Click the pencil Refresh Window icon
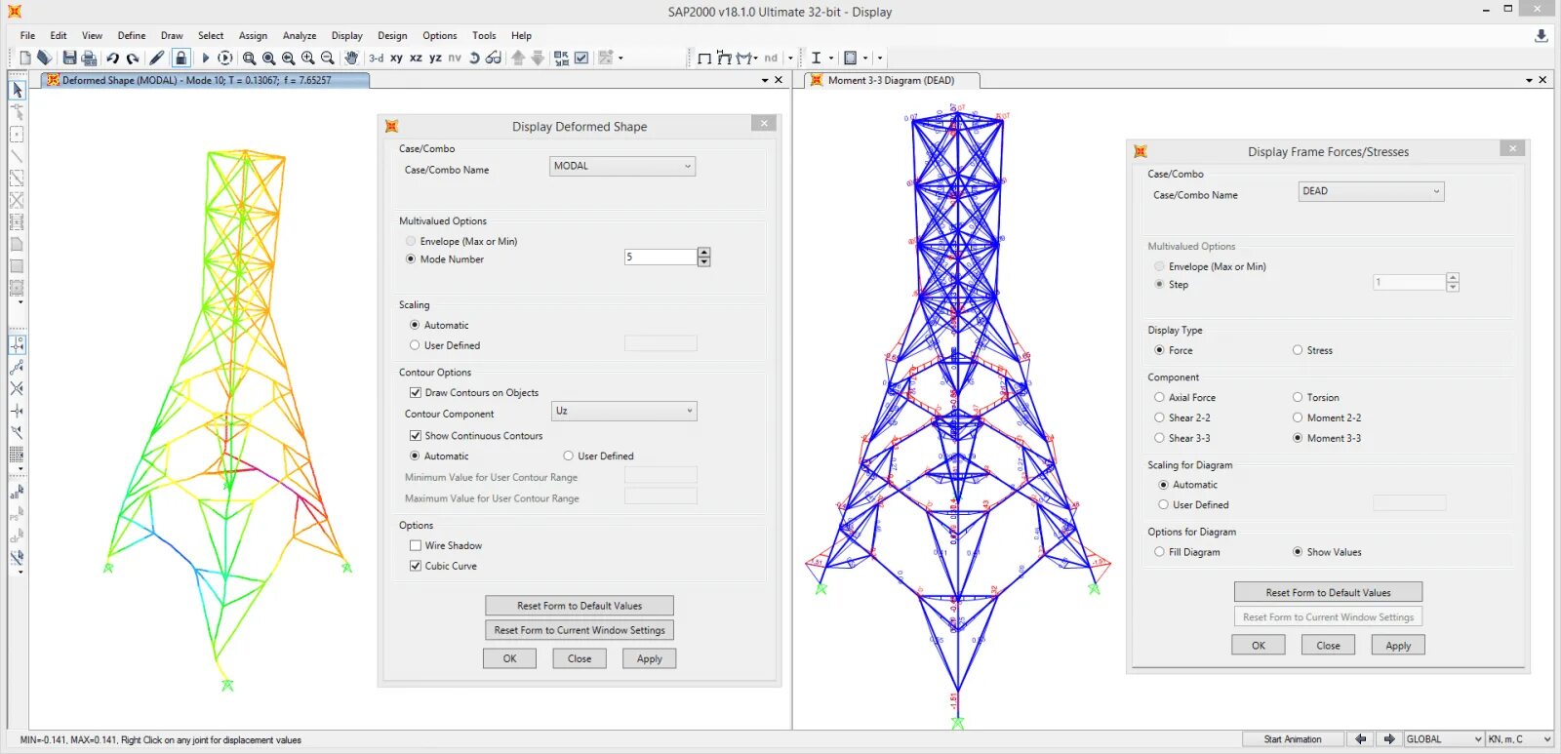 (x=157, y=59)
